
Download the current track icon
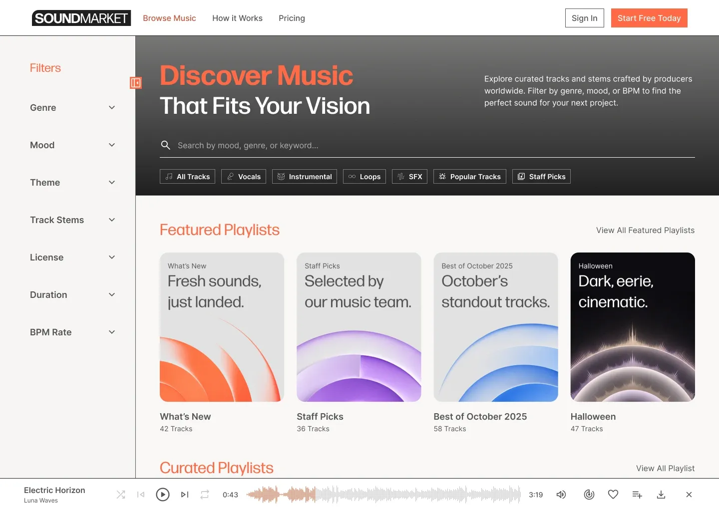click(x=661, y=495)
